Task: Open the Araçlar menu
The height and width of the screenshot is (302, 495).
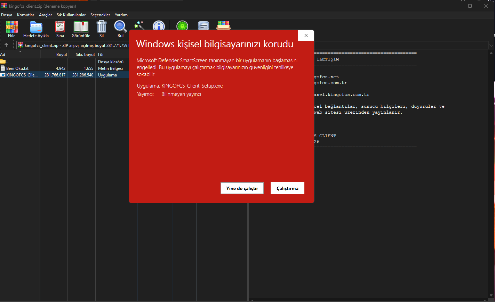Action: pyautogui.click(x=45, y=15)
